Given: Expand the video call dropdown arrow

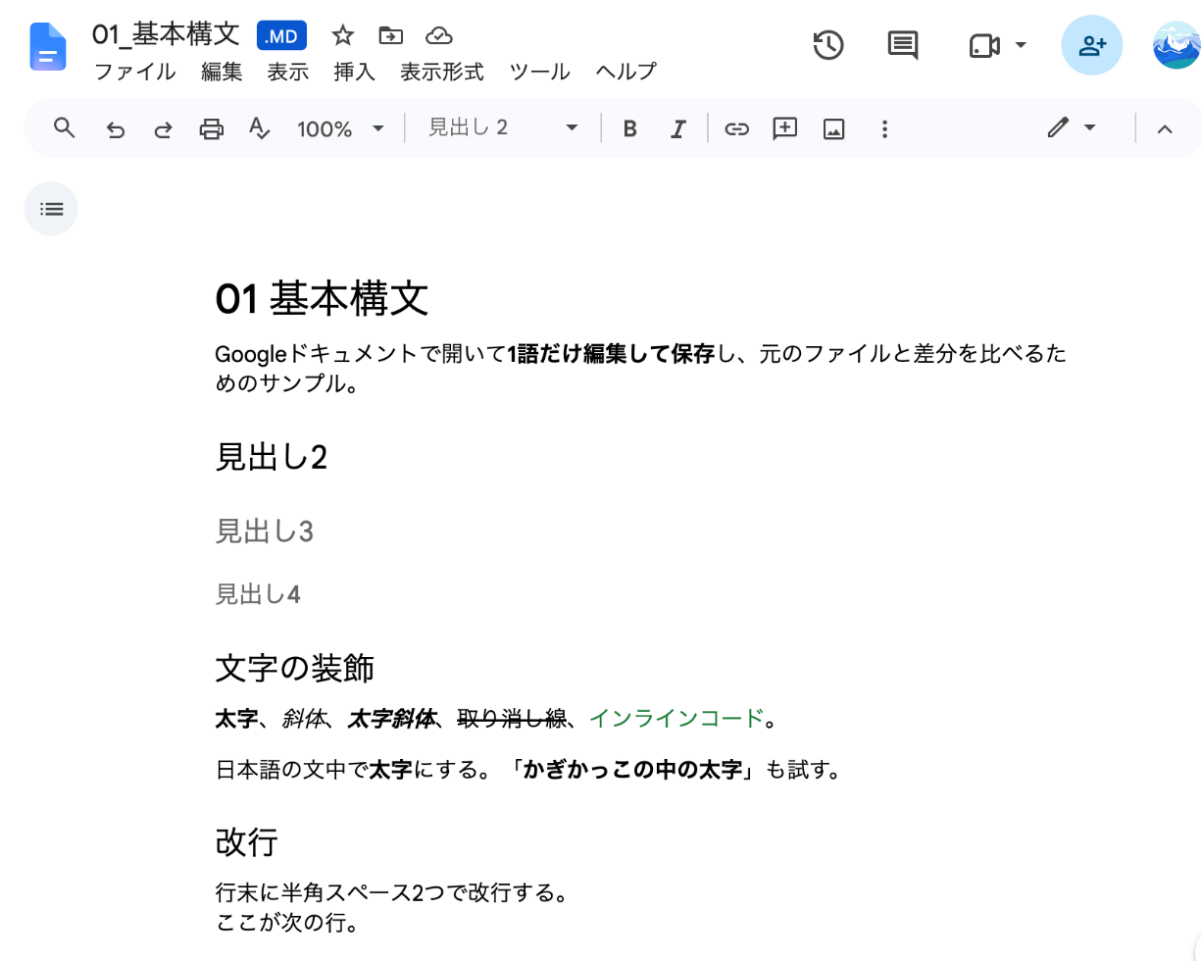Looking at the screenshot, I should point(1021,45).
